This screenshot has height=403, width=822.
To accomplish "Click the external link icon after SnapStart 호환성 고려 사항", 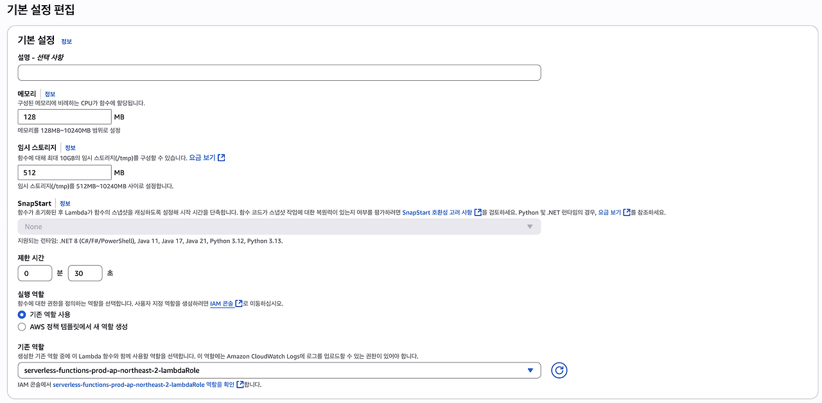I will pyautogui.click(x=478, y=212).
